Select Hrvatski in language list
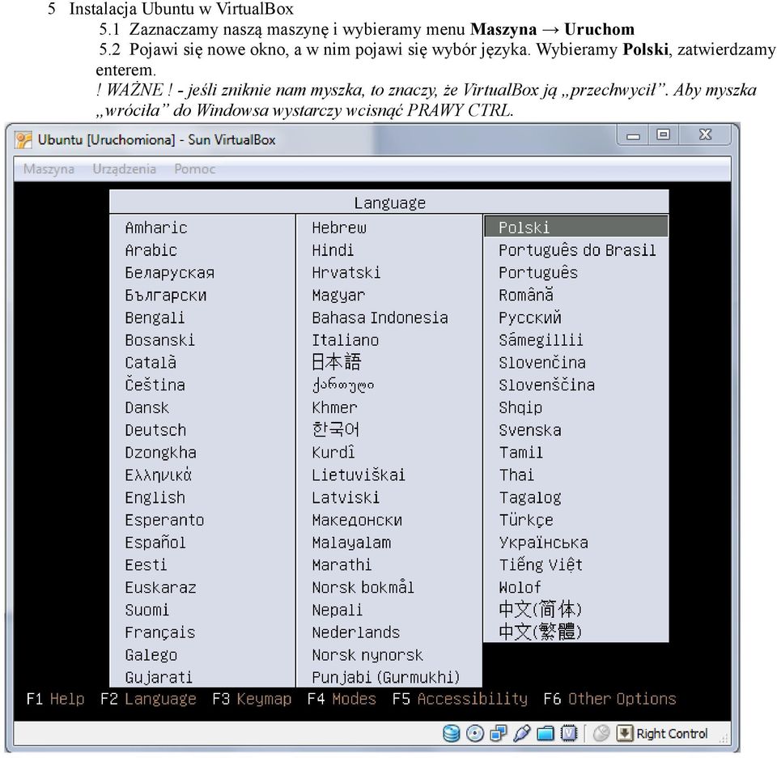 pyautogui.click(x=346, y=273)
